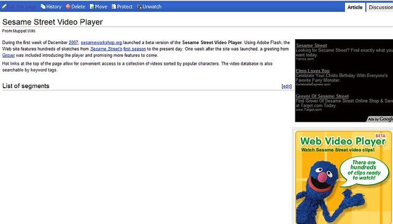Choose Move in the toolbar
Viewport: 393px width, 224px height.
[x=101, y=7]
